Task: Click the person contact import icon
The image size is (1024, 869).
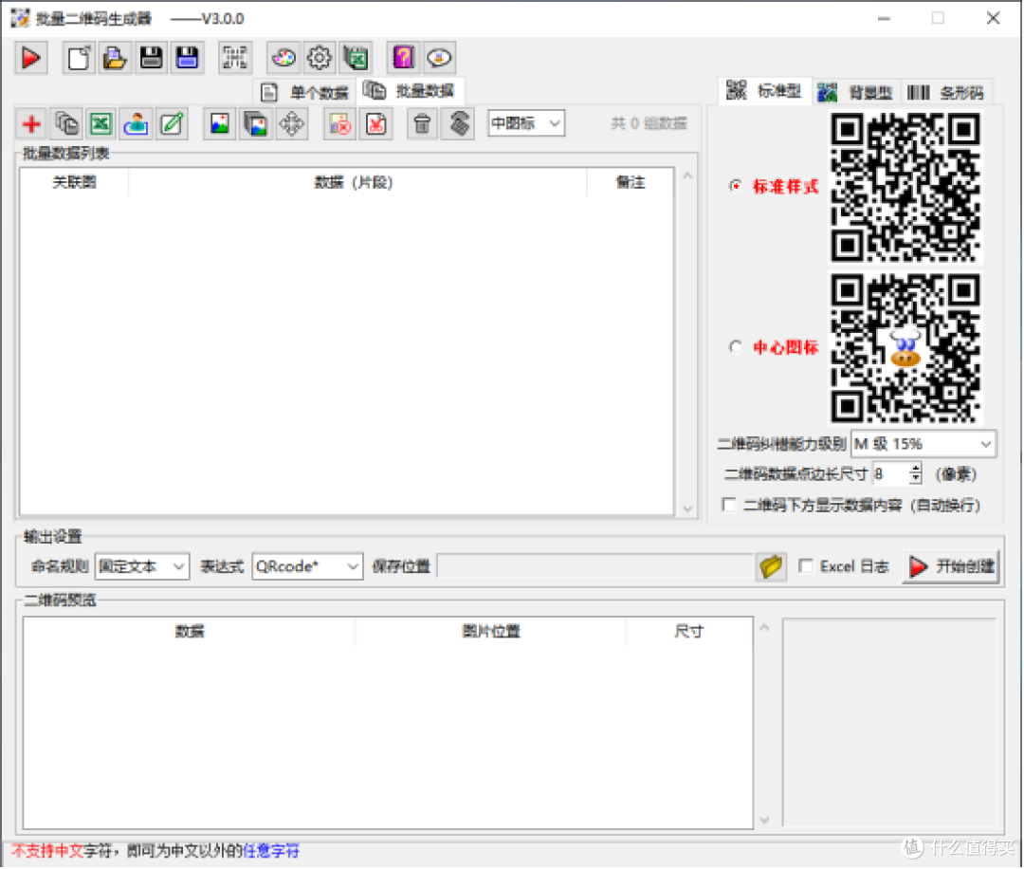Action: pyautogui.click(x=137, y=123)
